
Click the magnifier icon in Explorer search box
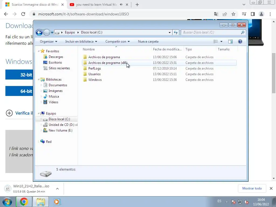point(243,32)
